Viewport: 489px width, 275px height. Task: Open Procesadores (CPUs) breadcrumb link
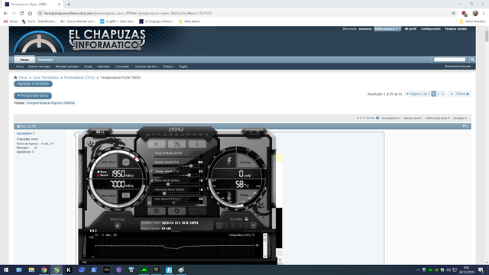tap(79, 78)
